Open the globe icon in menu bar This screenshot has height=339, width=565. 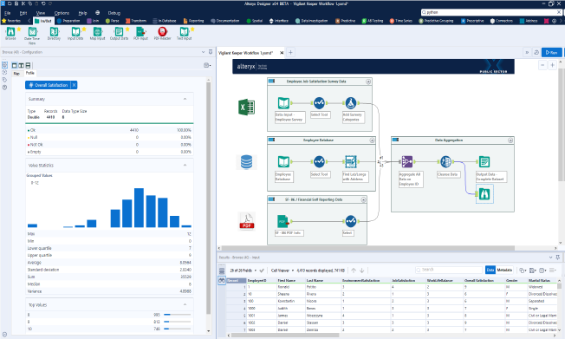point(98,13)
